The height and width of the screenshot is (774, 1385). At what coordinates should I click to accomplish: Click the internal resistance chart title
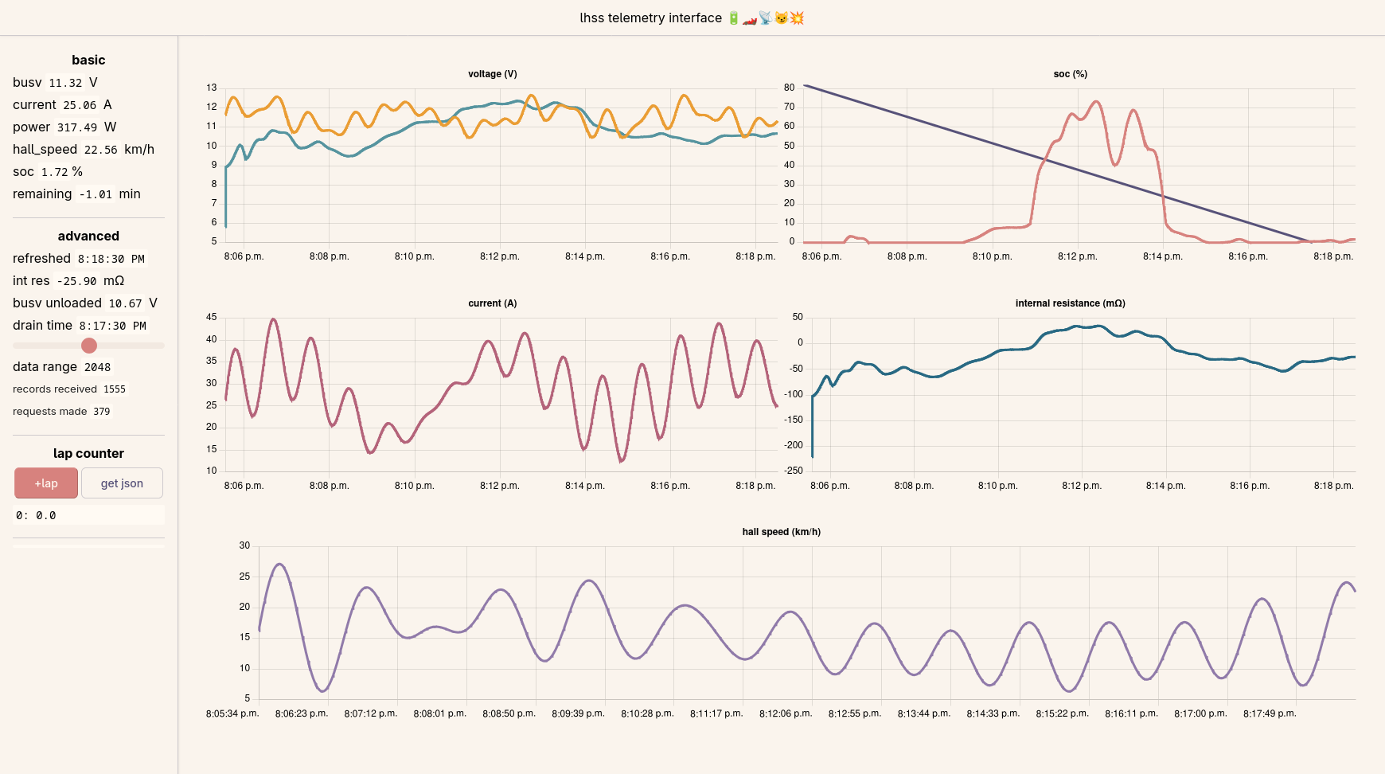(x=1071, y=303)
